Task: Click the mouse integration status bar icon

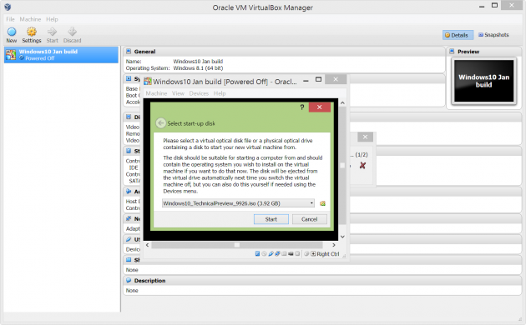Action: (x=306, y=253)
